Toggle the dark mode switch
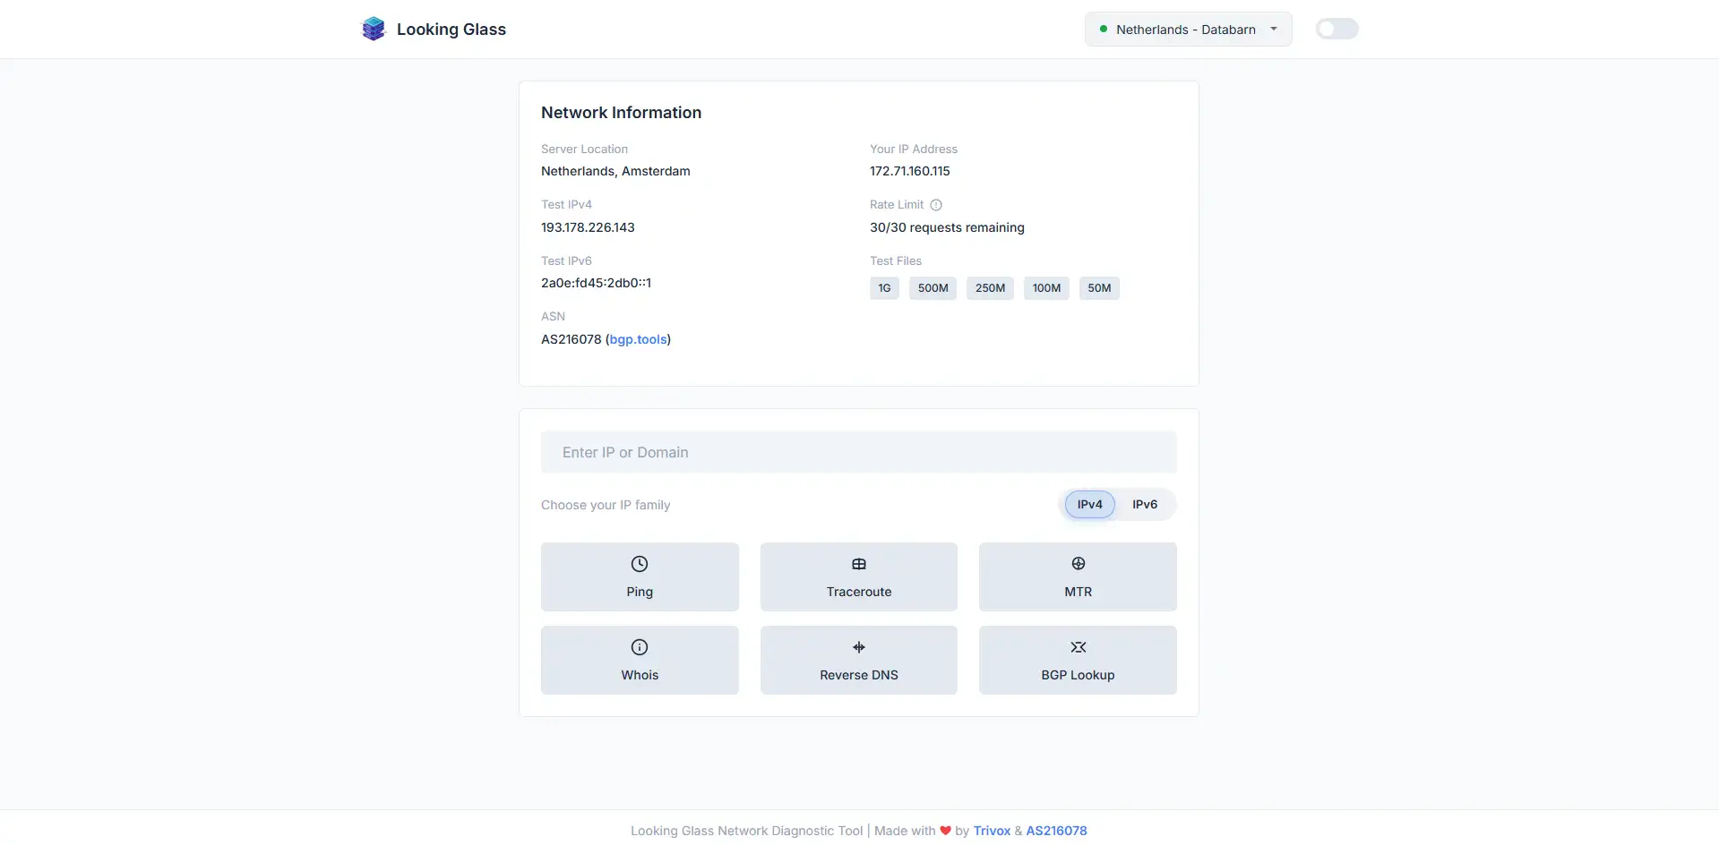Screen dimensions: 1719x845 (x=1337, y=29)
